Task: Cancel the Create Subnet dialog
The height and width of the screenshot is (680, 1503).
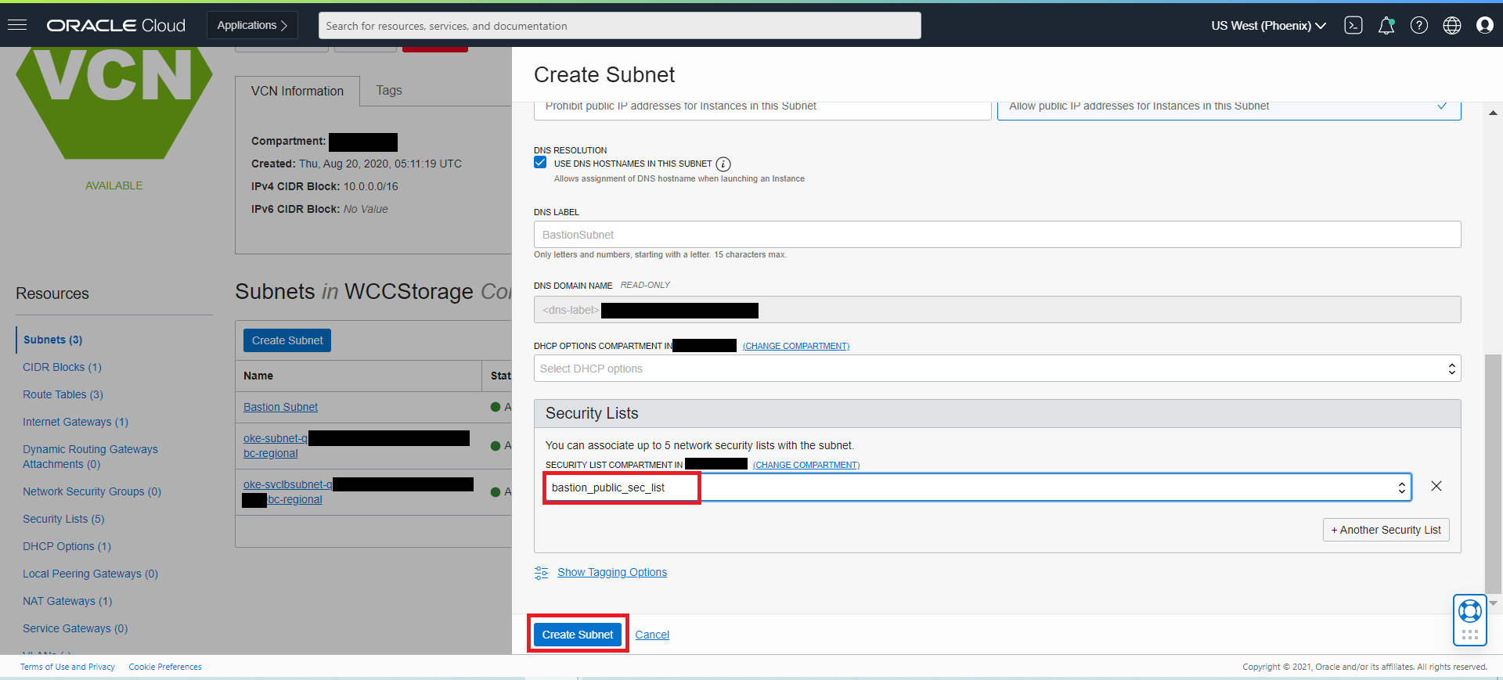Action: click(x=652, y=635)
